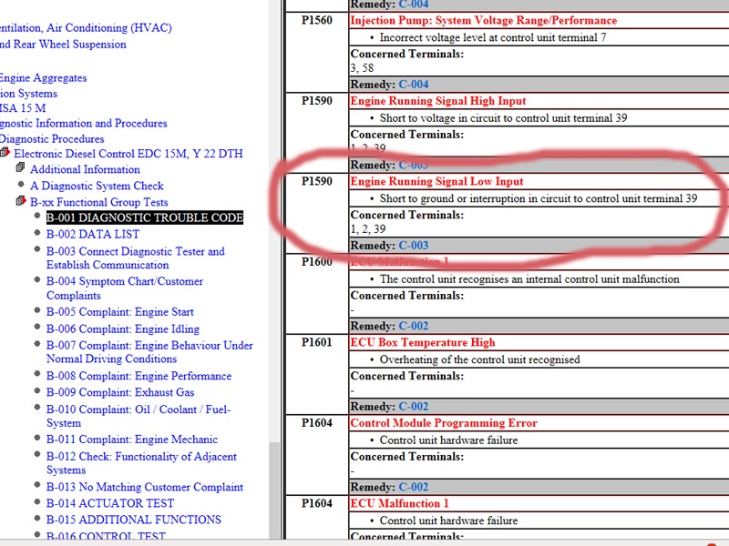The image size is (729, 546).
Task: Click 'Incorrect voltage level at control unit terminal 7'
Action: [x=493, y=37]
